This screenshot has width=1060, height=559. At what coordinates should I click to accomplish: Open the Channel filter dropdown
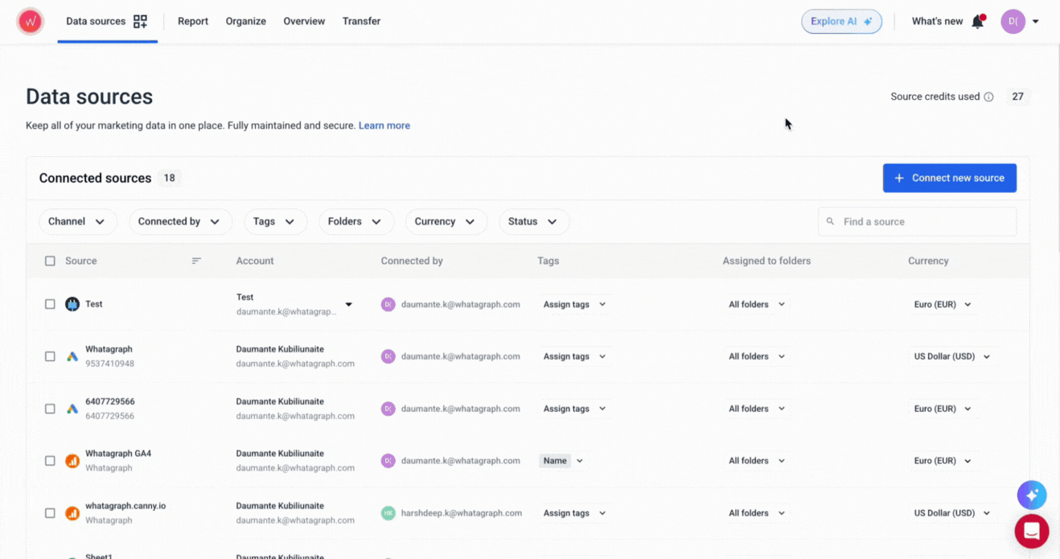[78, 222]
